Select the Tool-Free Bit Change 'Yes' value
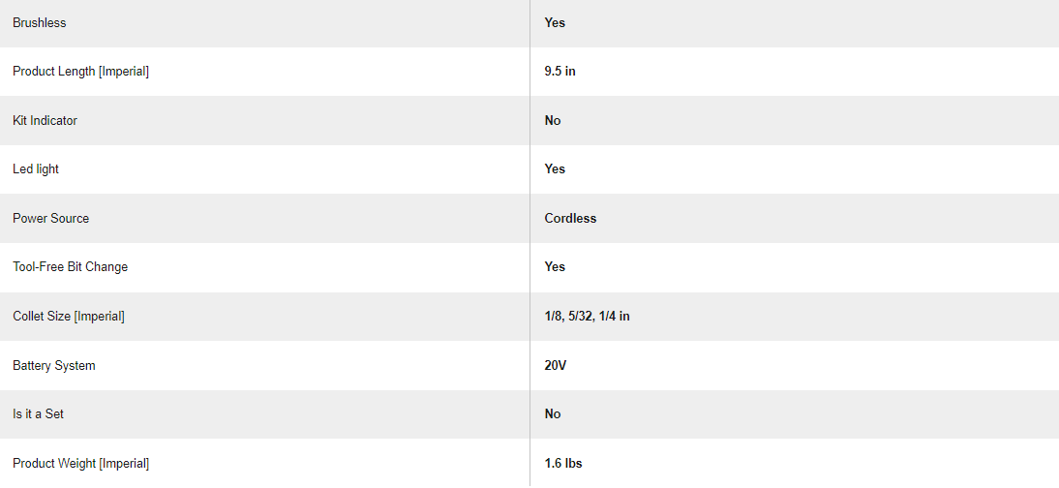 coord(555,267)
